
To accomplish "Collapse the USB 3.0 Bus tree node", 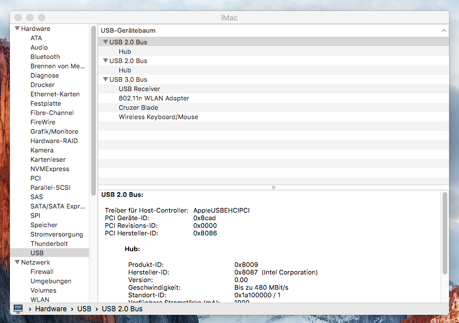I will tap(105, 79).
